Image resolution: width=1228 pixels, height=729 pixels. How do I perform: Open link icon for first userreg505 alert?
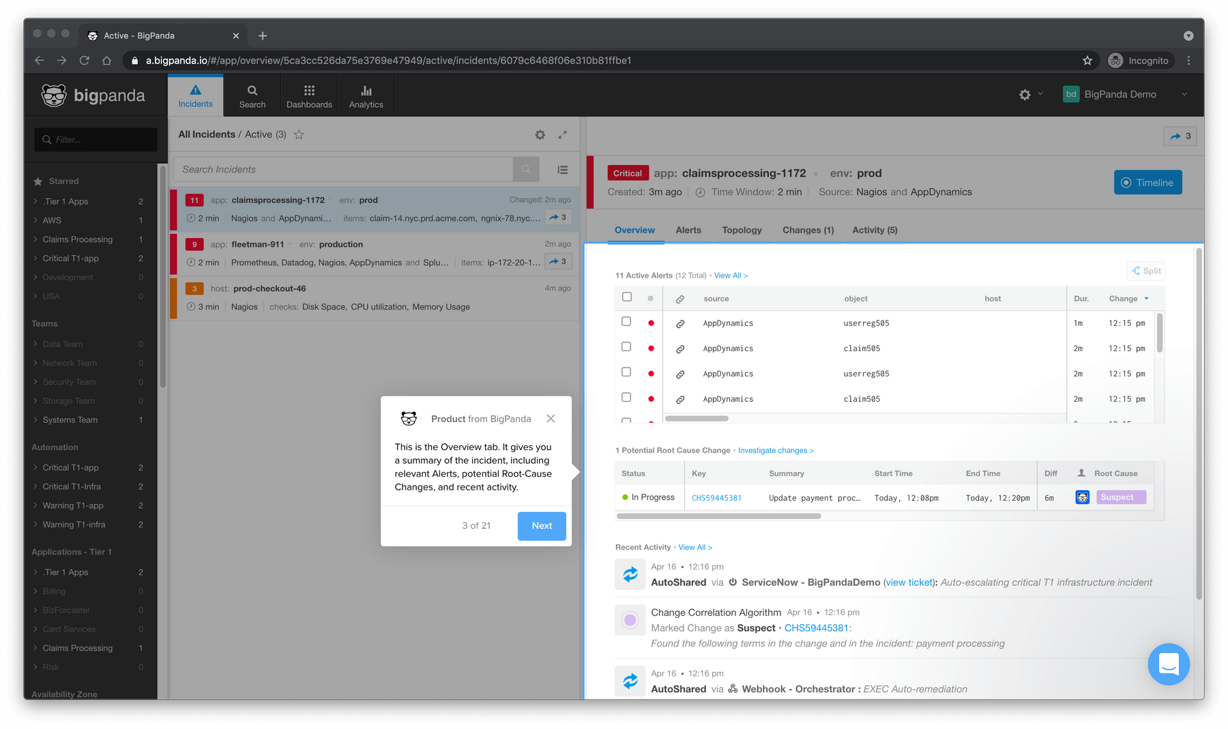680,324
